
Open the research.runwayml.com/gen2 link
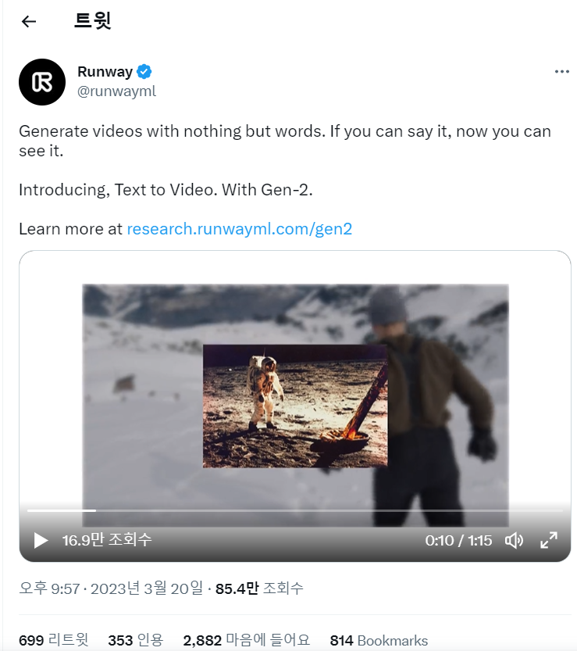240,229
